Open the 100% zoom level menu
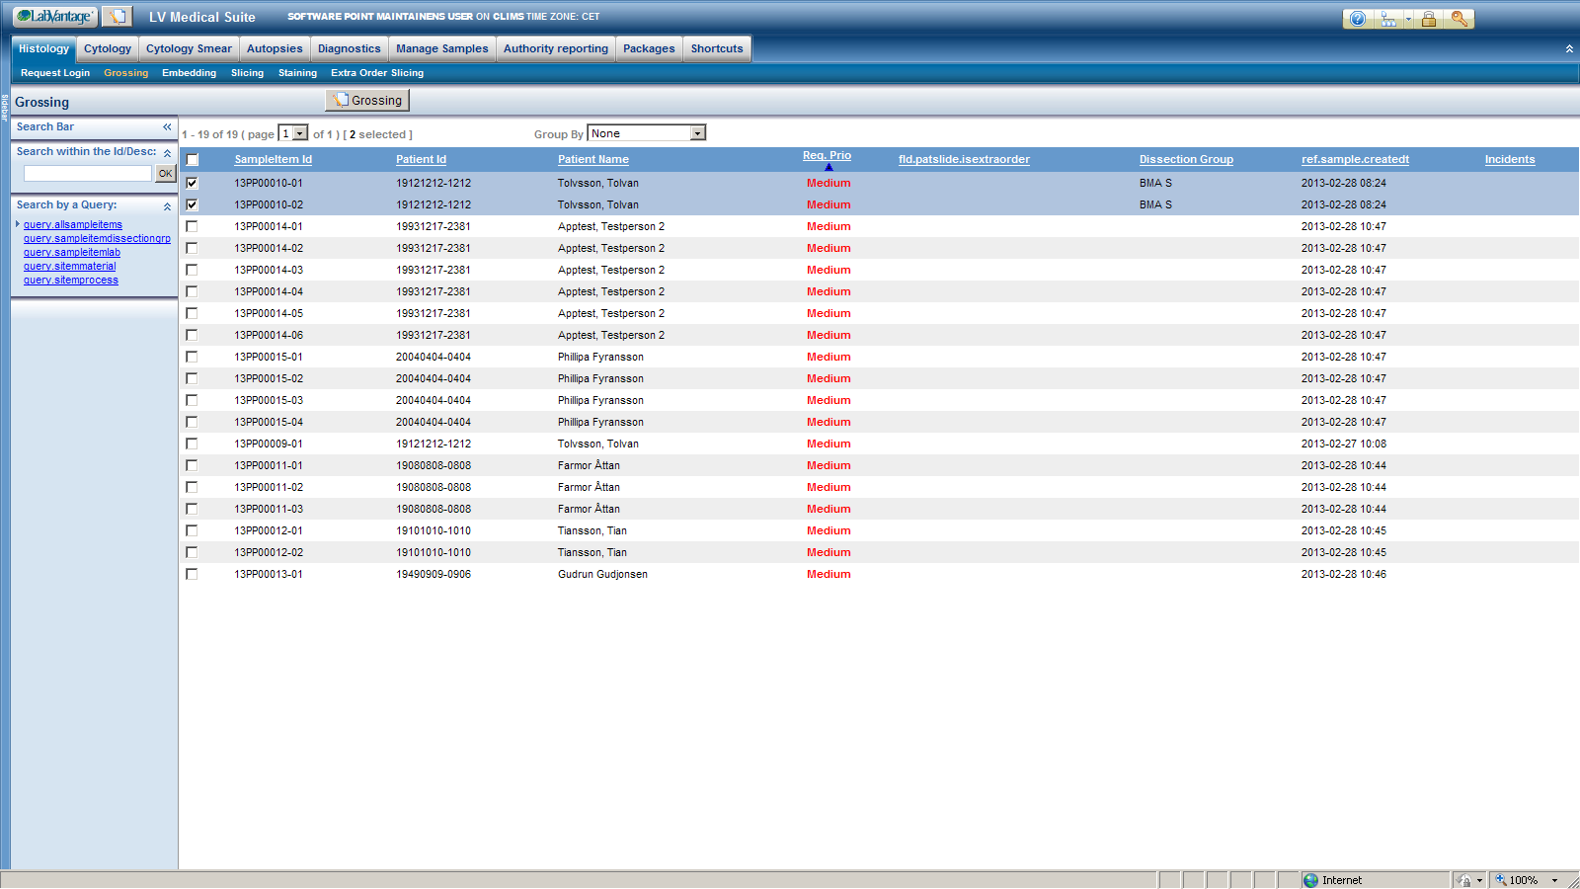The width and height of the screenshot is (1580, 889). pyautogui.click(x=1554, y=880)
